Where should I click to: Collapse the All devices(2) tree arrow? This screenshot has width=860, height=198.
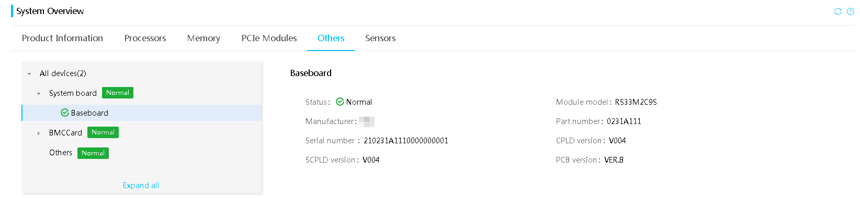29,74
